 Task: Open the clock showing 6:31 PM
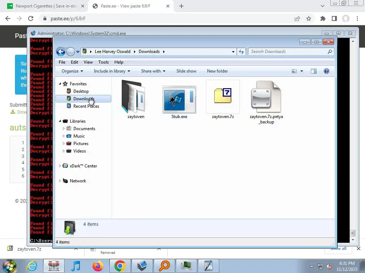click(x=347, y=266)
